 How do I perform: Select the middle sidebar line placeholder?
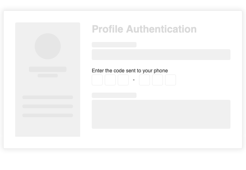48,106
